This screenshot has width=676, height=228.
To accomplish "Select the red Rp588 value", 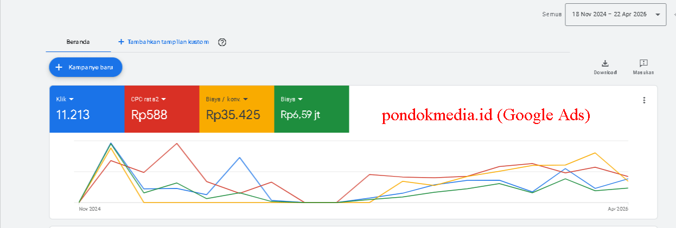I will [149, 115].
